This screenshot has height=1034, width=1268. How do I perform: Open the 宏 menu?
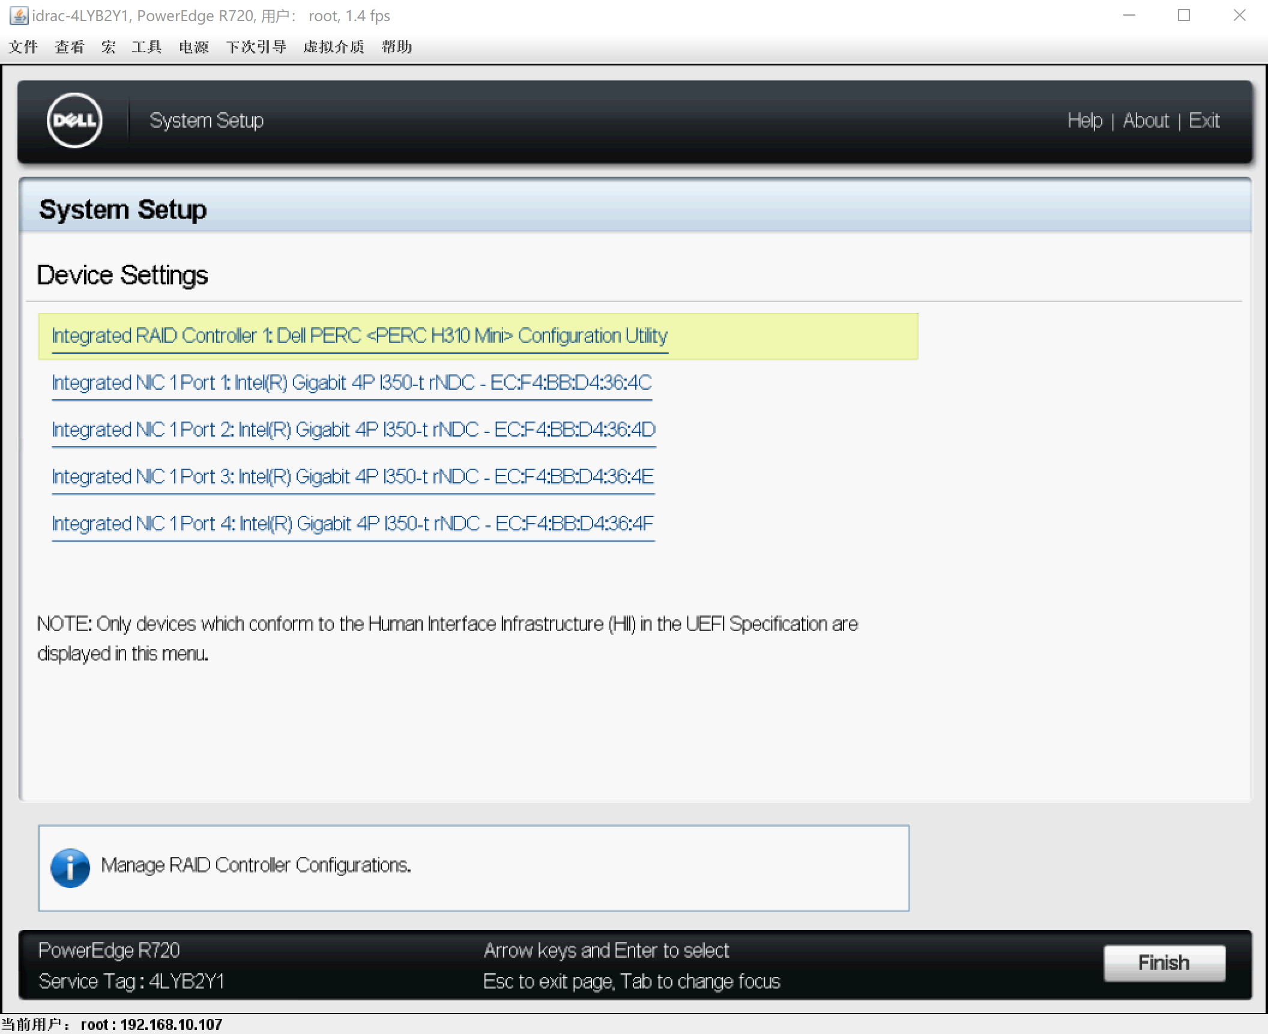(x=108, y=47)
